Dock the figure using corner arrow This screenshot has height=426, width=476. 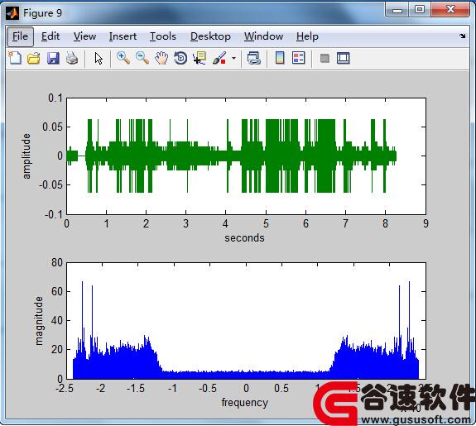point(462,36)
